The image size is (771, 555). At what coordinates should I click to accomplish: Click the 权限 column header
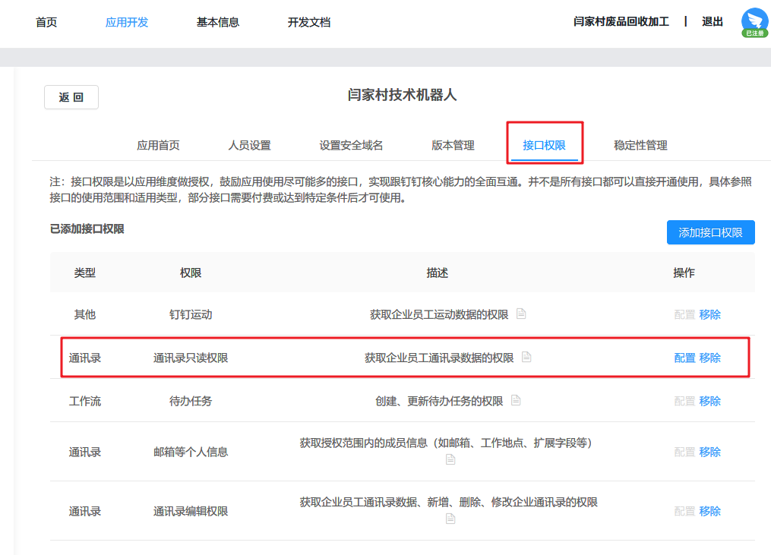[191, 273]
